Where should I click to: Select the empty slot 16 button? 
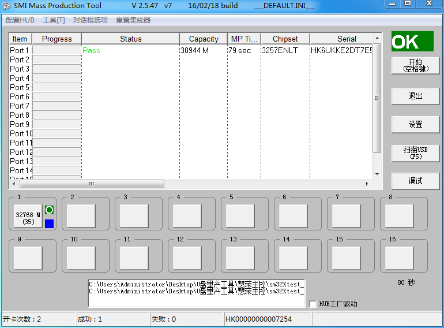(x=399, y=258)
